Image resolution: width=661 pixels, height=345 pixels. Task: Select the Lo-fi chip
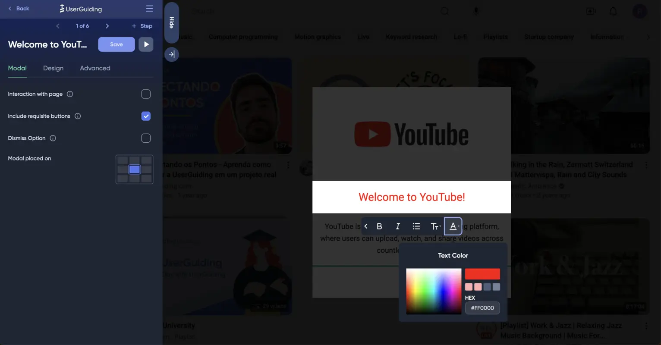pos(460,37)
